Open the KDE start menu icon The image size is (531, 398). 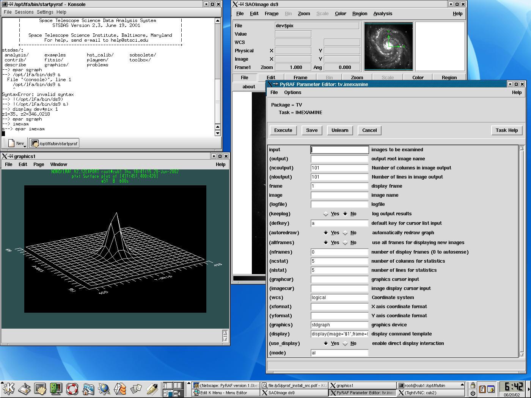(8, 389)
